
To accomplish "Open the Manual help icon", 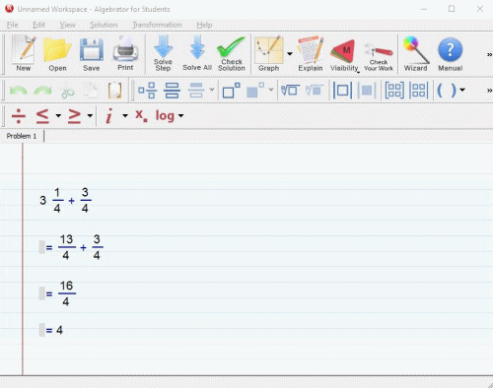I will 451,53.
